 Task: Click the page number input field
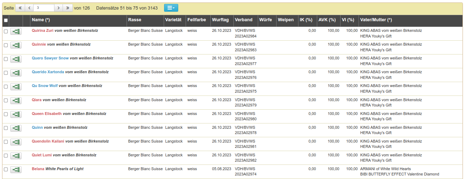click(x=44, y=8)
